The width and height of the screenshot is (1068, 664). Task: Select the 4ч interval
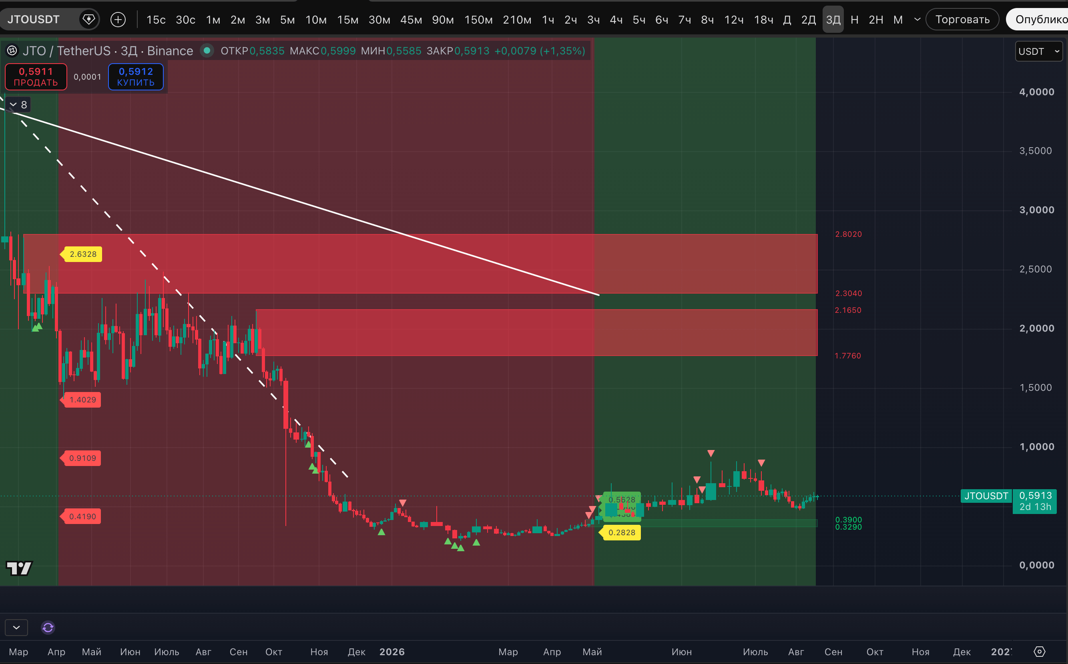tap(616, 20)
